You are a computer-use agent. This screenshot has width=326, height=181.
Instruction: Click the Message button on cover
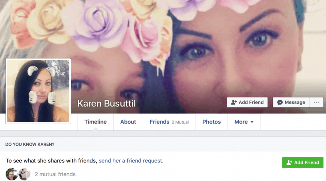291,102
